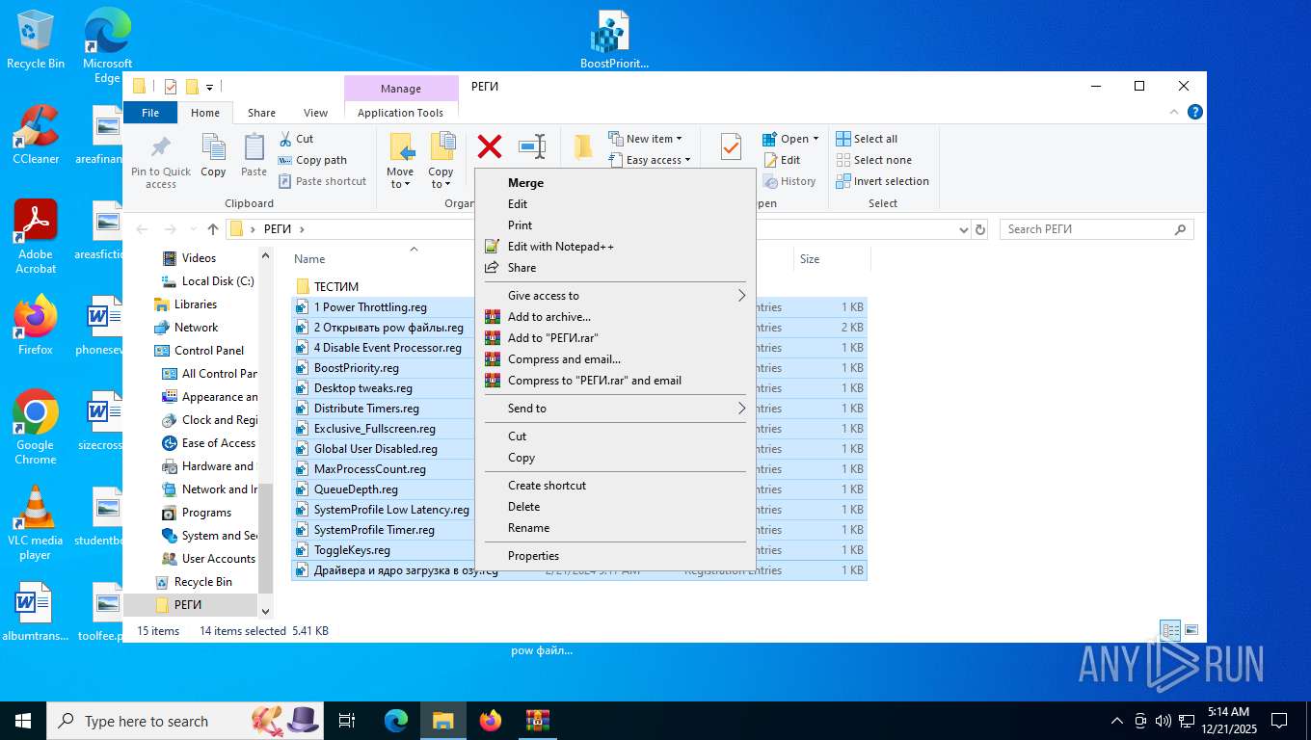Choose Edit with Notepad++ in the context menu
Viewport: 1311px width, 740px height.
pyautogui.click(x=614, y=247)
